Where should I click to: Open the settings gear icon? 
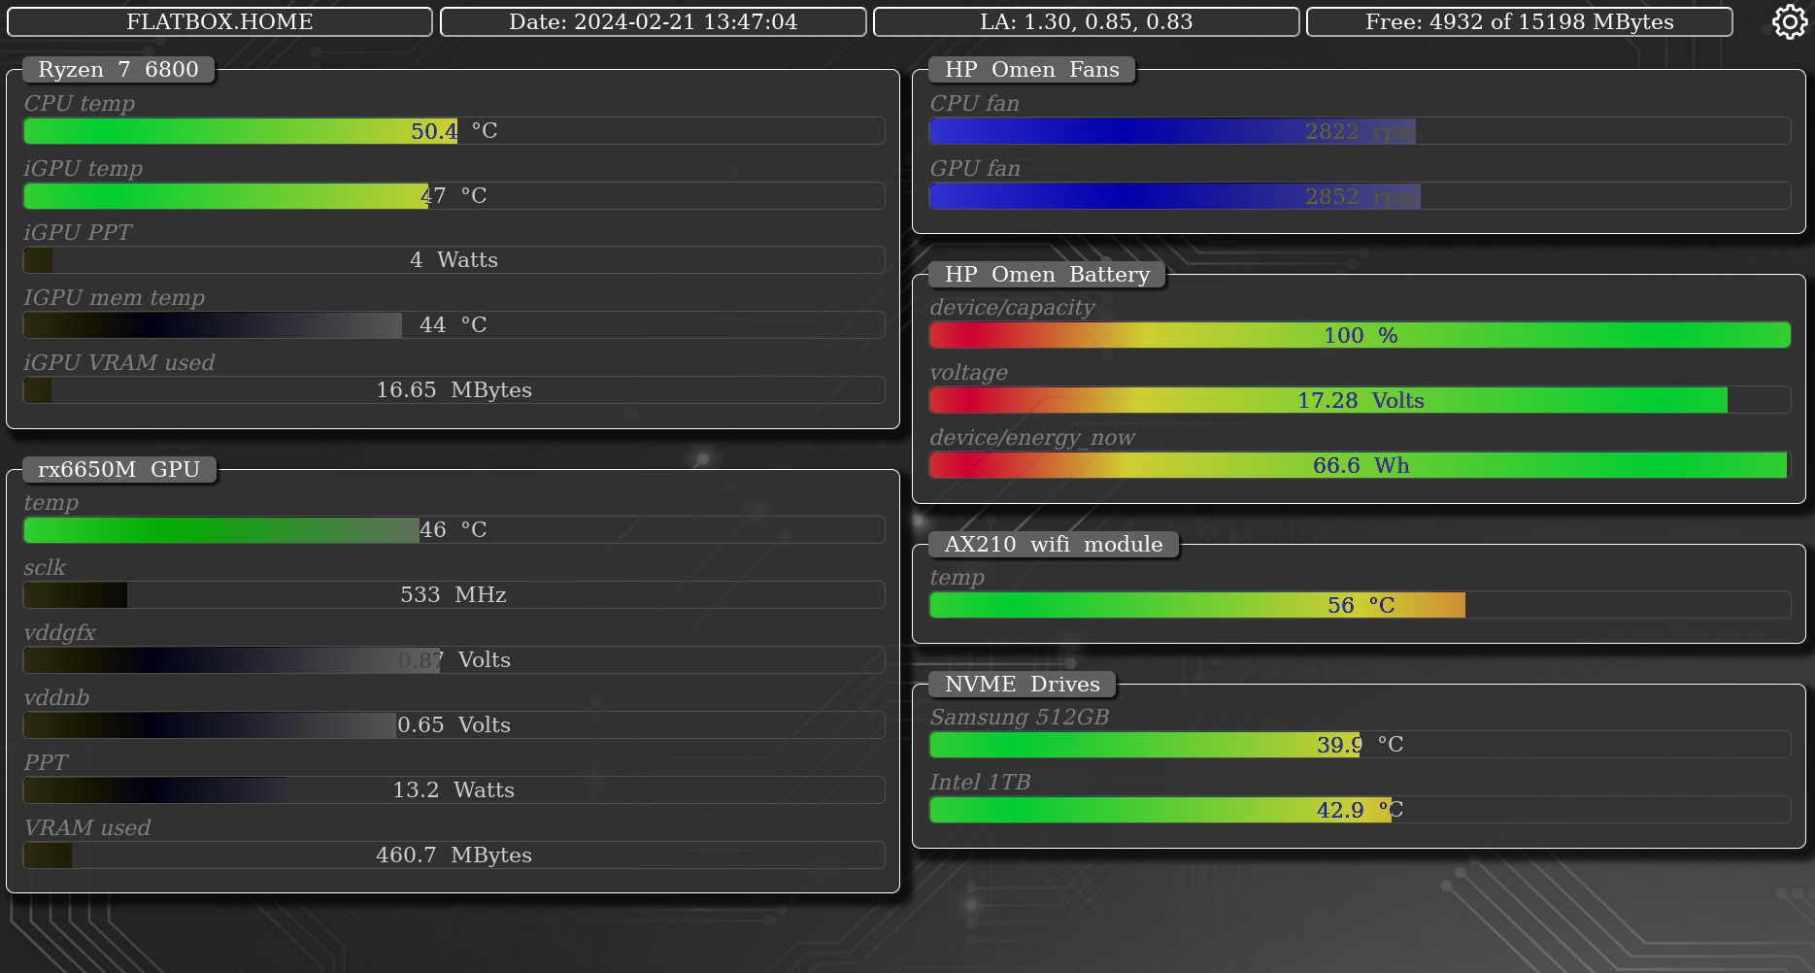[1789, 21]
